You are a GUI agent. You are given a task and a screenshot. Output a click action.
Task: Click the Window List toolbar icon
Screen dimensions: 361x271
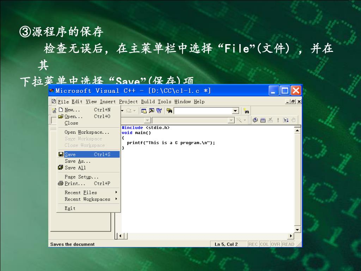159,111
